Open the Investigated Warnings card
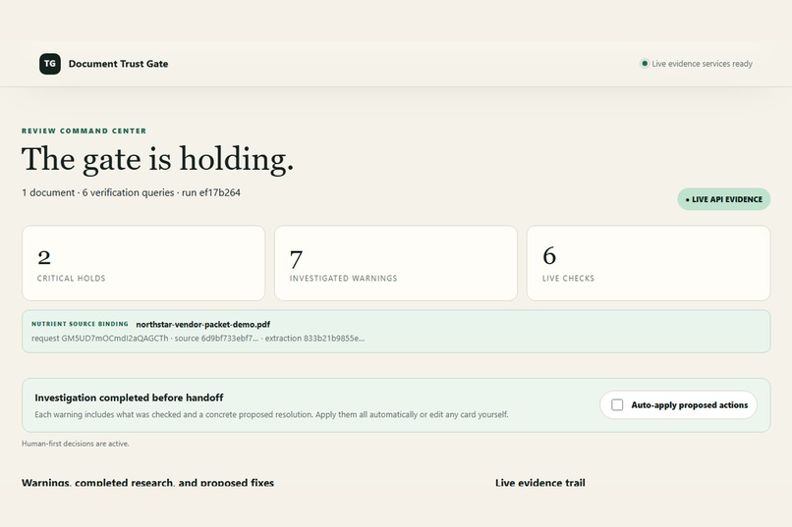This screenshot has width=792, height=527. (x=396, y=263)
